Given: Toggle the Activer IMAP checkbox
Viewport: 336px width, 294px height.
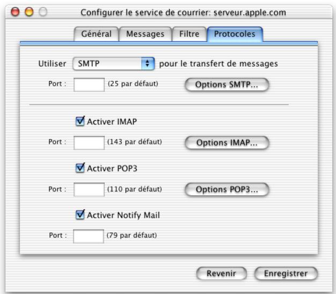Looking at the screenshot, I should (x=80, y=121).
